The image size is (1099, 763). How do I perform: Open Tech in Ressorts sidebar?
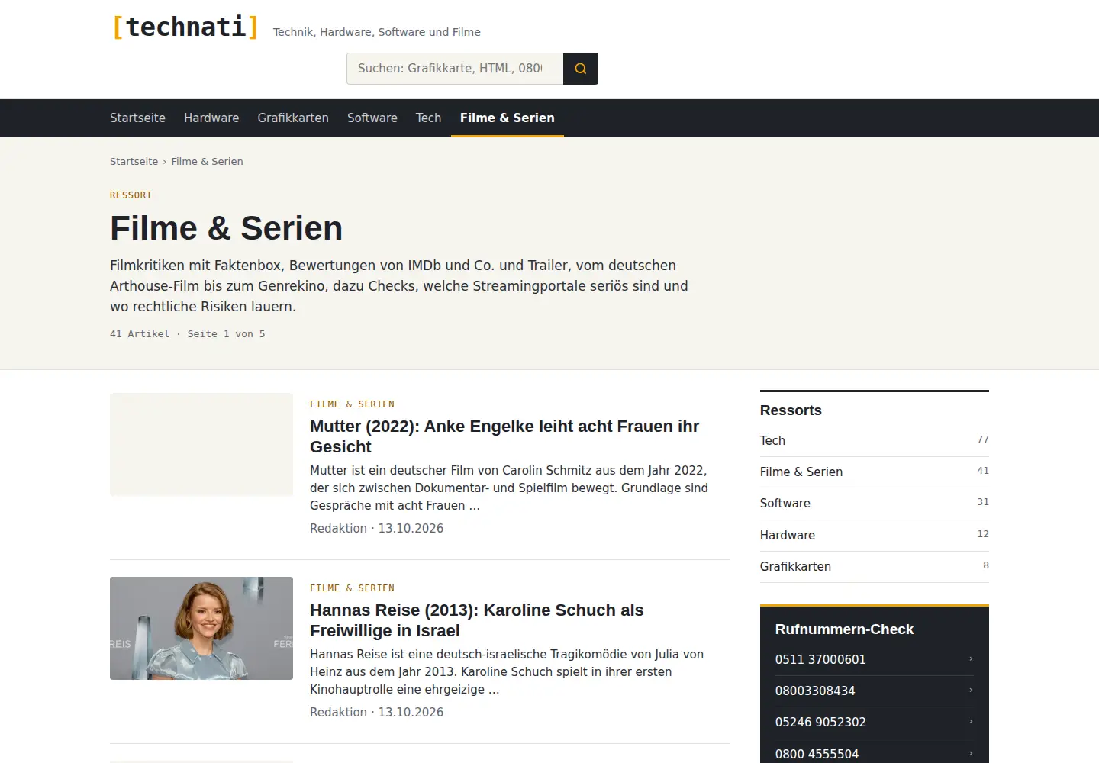click(x=875, y=440)
